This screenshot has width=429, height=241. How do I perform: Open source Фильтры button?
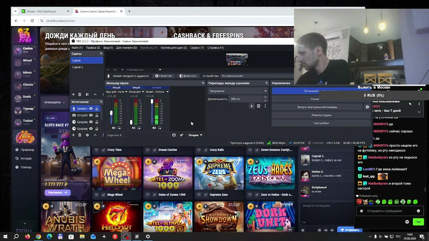coord(188,76)
